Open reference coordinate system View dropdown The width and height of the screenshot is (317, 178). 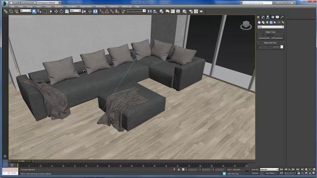(75, 11)
